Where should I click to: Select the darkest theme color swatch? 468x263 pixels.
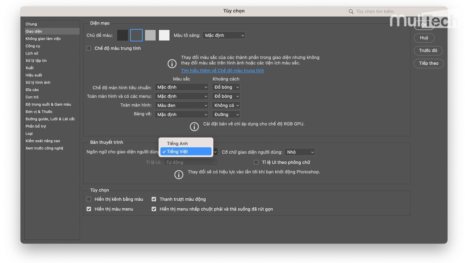[122, 35]
